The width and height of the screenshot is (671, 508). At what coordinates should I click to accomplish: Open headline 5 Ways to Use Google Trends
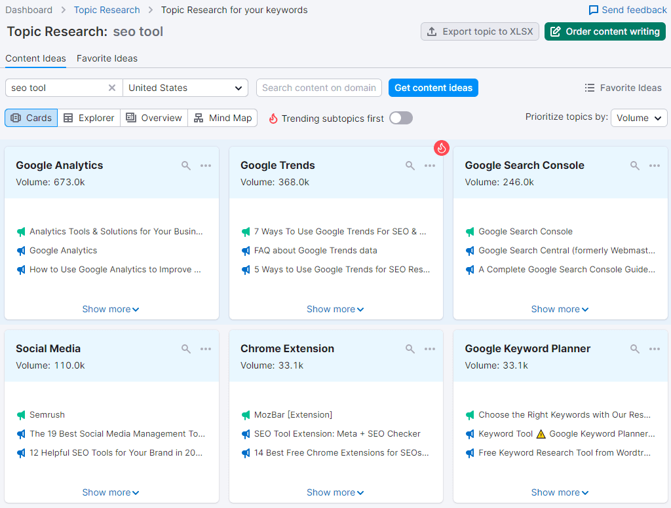[x=342, y=270]
